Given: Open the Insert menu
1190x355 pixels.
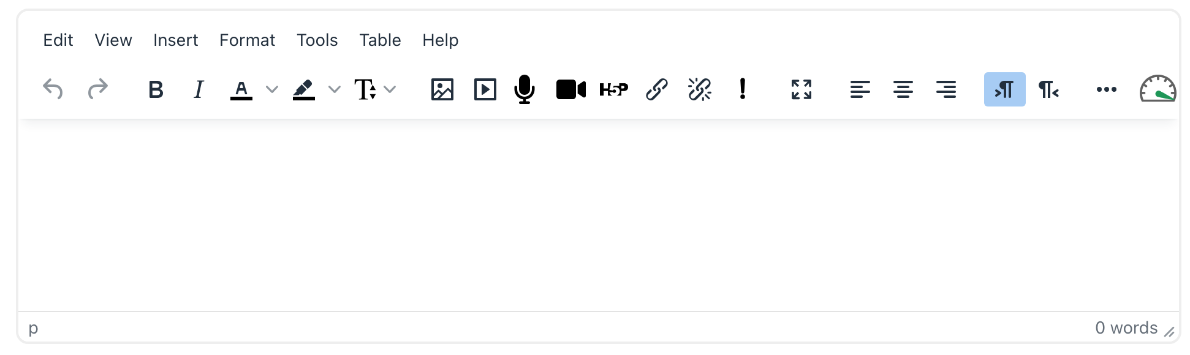Looking at the screenshot, I should 175,40.
